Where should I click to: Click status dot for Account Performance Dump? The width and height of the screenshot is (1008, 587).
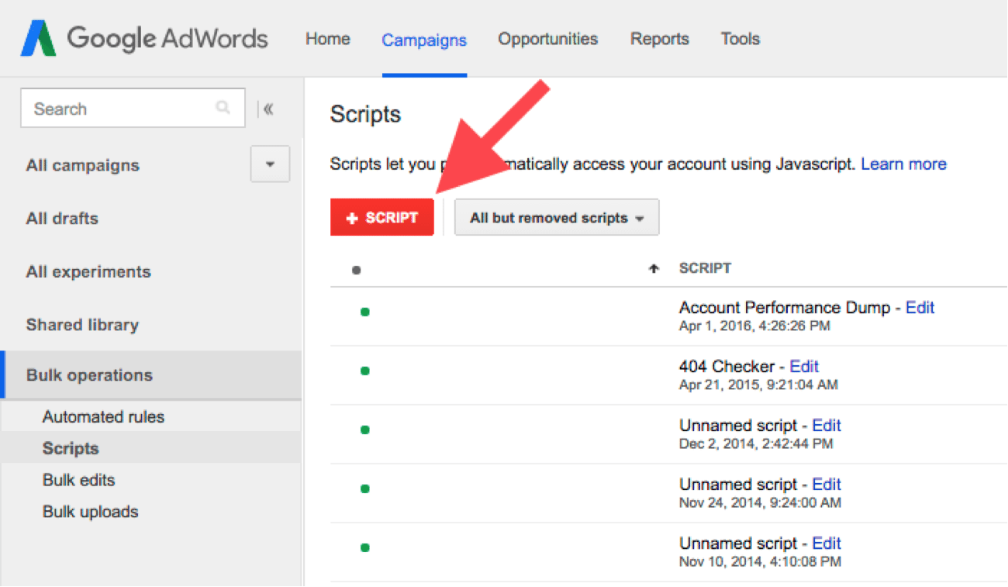click(364, 312)
